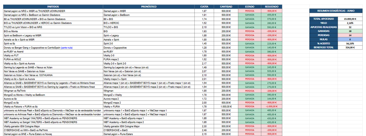Screen dimensions: 366x136
Task: Select 'GamerLegion vs NRG + MIBR vs THUNDER dOWNUNDER' cell
Action: [53, 11]
